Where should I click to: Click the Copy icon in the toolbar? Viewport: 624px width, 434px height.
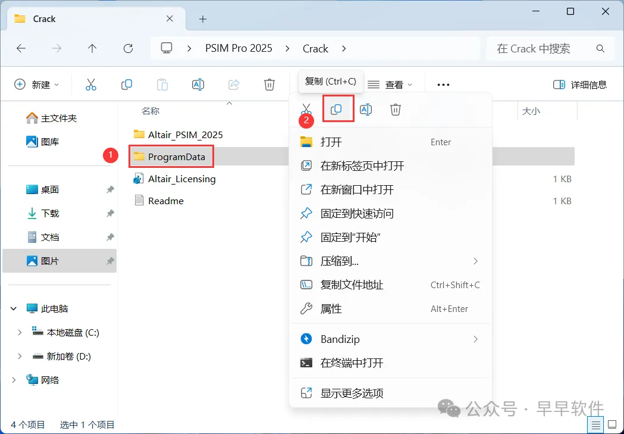point(127,85)
